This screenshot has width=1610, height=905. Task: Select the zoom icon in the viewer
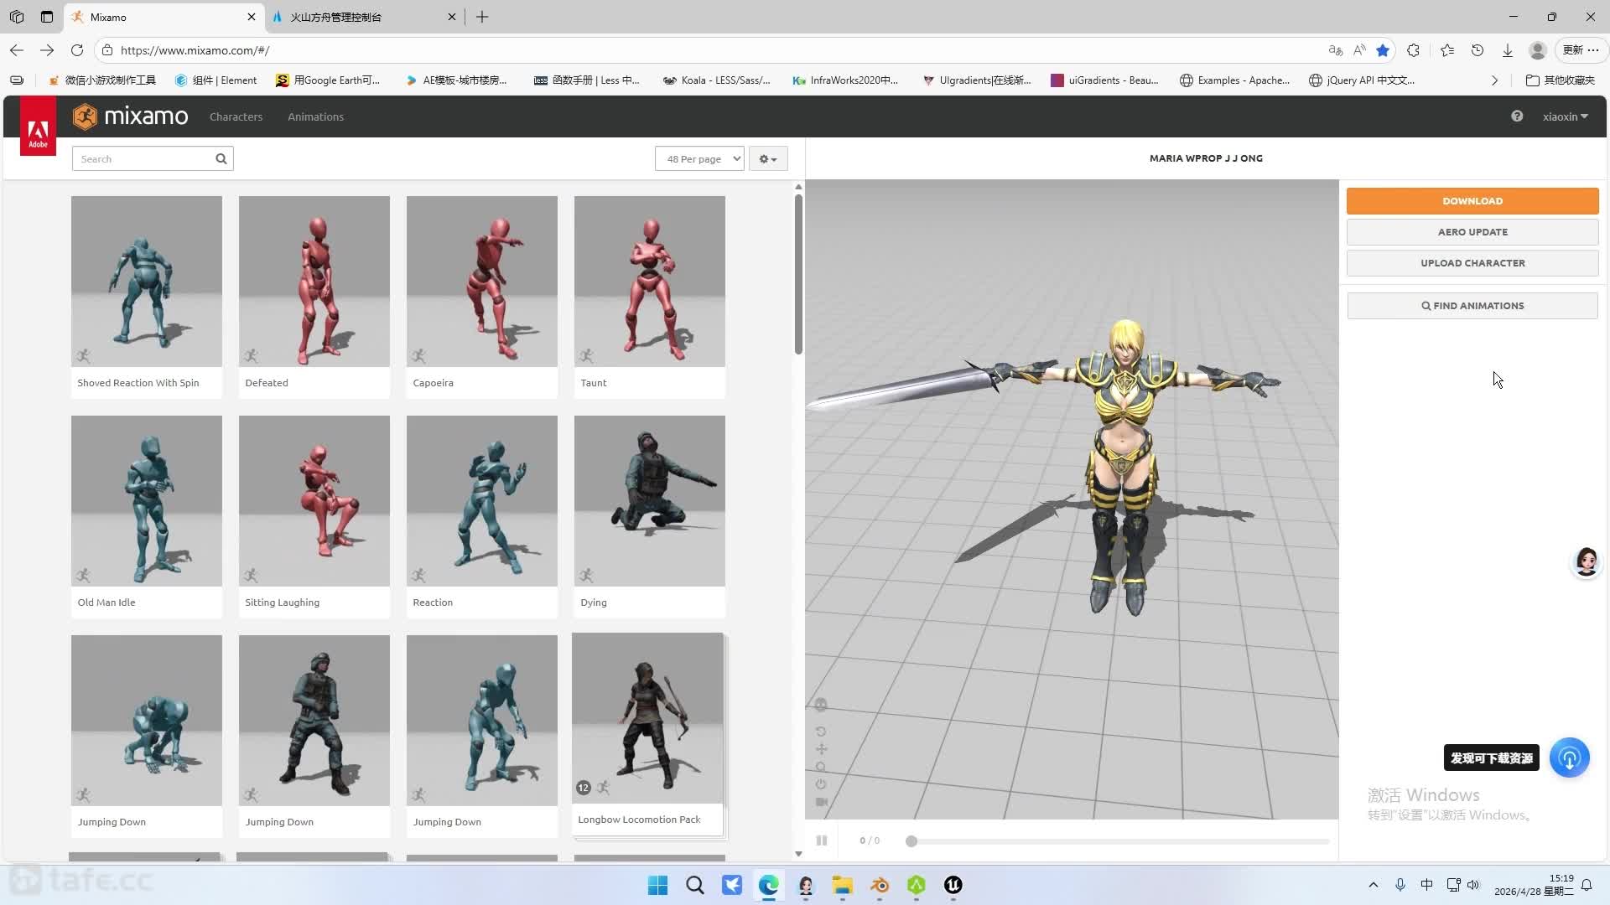point(821,767)
